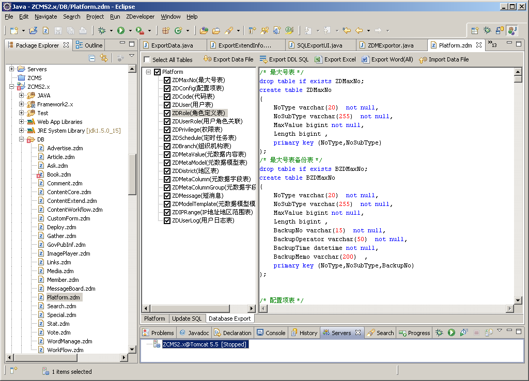Image resolution: width=529 pixels, height=381 pixels.
Task: Close the Platform.zdm editor tab
Action: 479,45
